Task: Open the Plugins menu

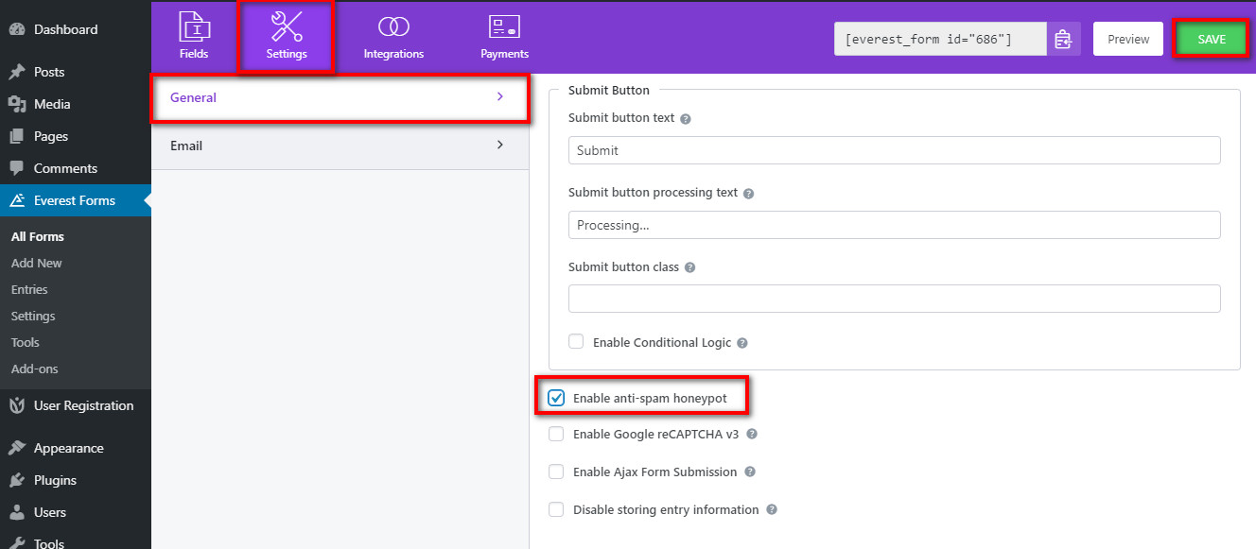Action: click(x=76, y=480)
